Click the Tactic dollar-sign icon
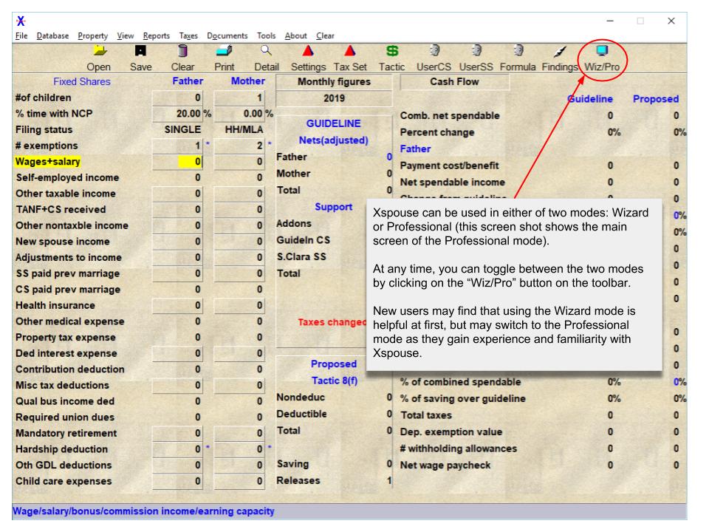This screenshot has width=709, height=532. pyautogui.click(x=392, y=51)
